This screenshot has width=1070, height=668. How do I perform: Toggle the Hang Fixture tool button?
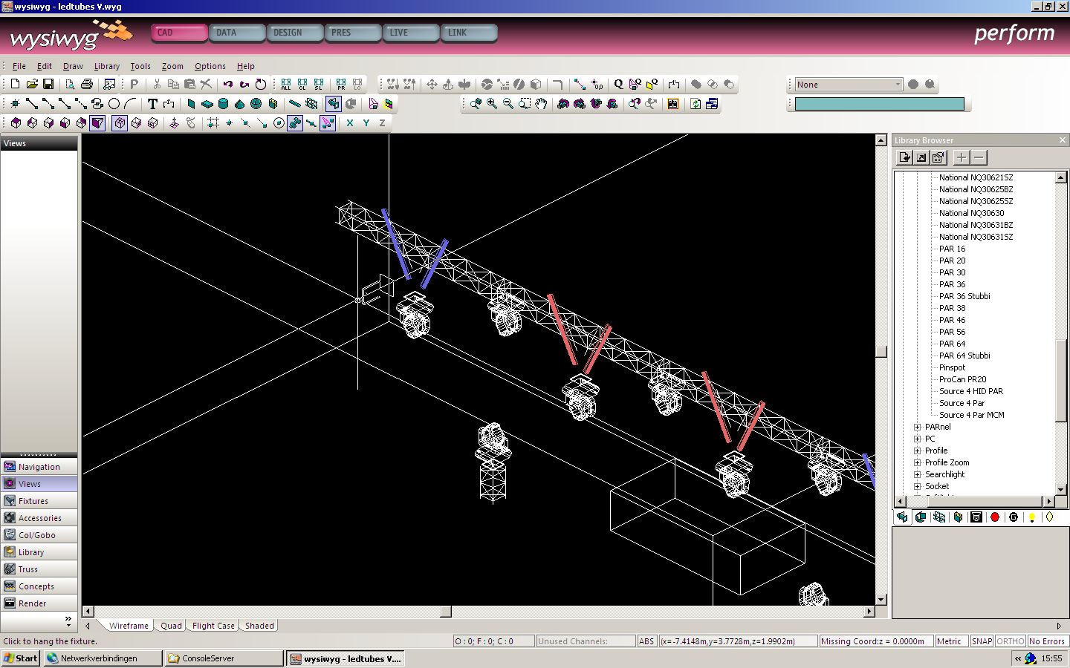pos(334,104)
